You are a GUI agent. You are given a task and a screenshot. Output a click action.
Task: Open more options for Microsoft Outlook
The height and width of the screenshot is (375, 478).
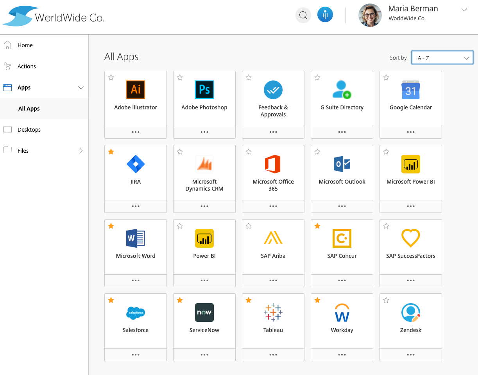[x=342, y=206]
